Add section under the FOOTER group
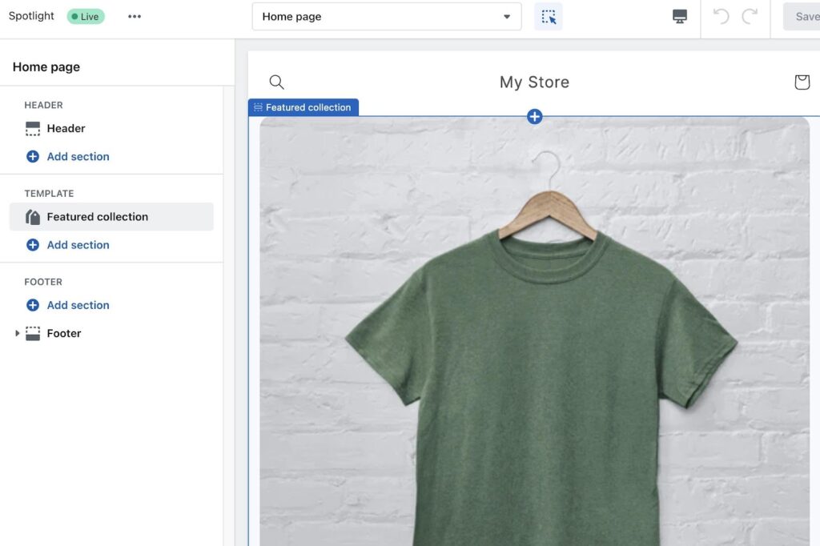Image resolution: width=820 pixels, height=546 pixels. point(78,305)
